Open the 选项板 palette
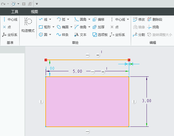 100,35
